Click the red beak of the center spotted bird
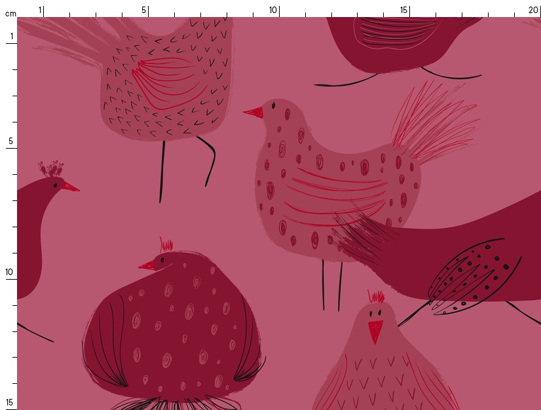 click(254, 113)
